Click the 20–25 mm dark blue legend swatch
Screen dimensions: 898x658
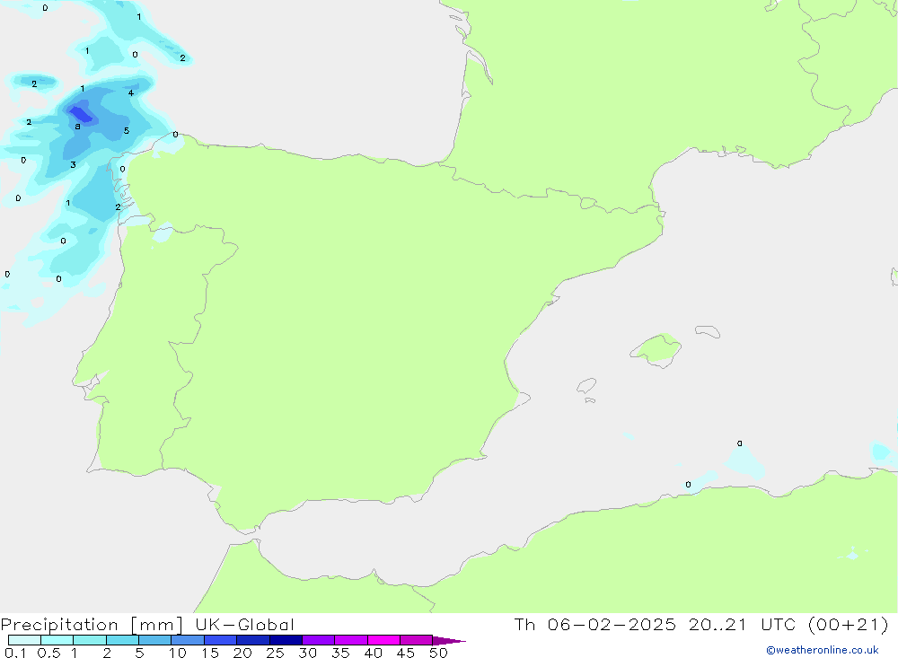pyautogui.click(x=253, y=640)
